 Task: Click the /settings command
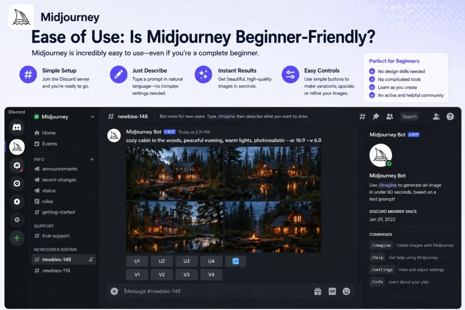coord(382,270)
